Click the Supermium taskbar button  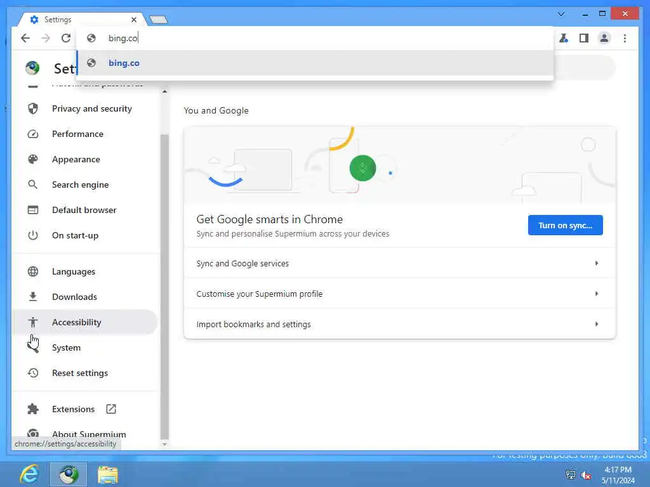pyautogui.click(x=69, y=474)
